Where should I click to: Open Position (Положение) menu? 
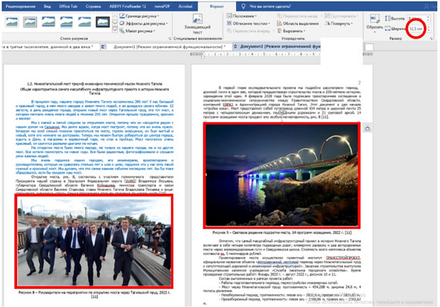click(241, 16)
